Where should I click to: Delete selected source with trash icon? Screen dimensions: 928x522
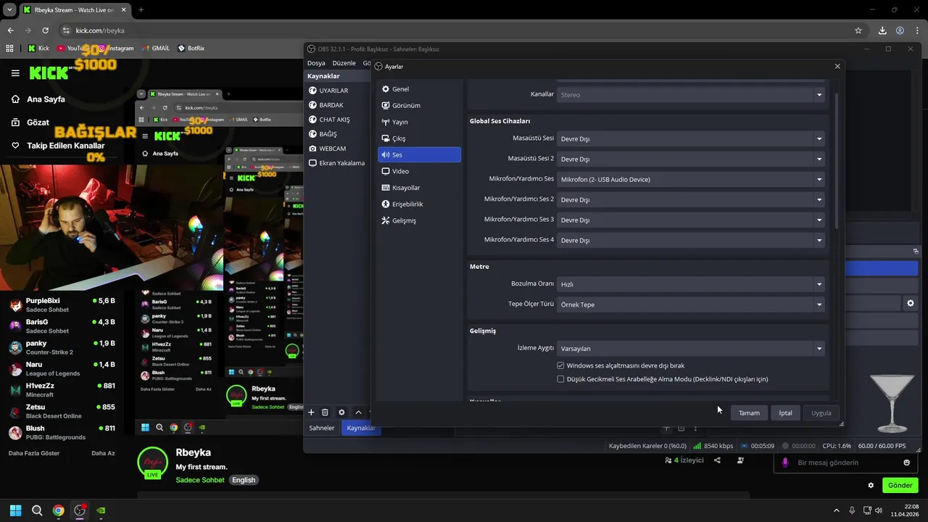tap(325, 412)
